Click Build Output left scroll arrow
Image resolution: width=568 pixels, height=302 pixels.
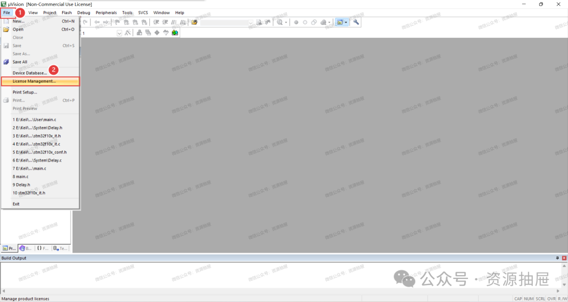(4, 291)
